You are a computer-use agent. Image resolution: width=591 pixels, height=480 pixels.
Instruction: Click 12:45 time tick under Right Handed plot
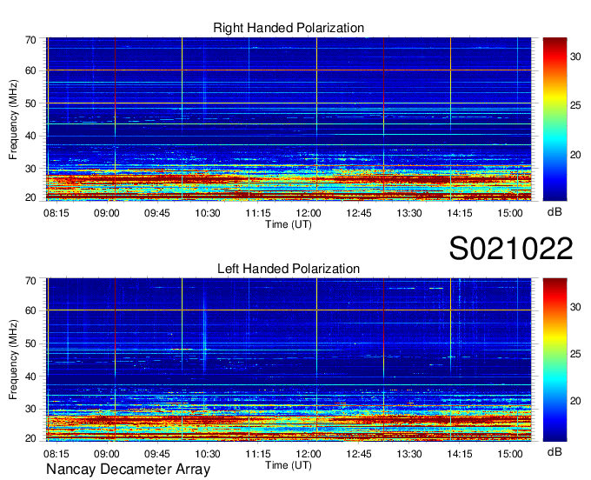359,213
